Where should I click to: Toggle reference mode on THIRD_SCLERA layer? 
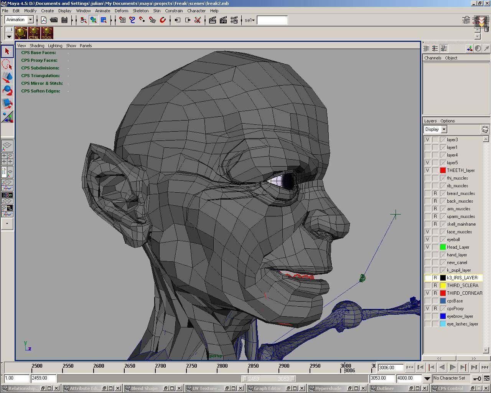435,286
